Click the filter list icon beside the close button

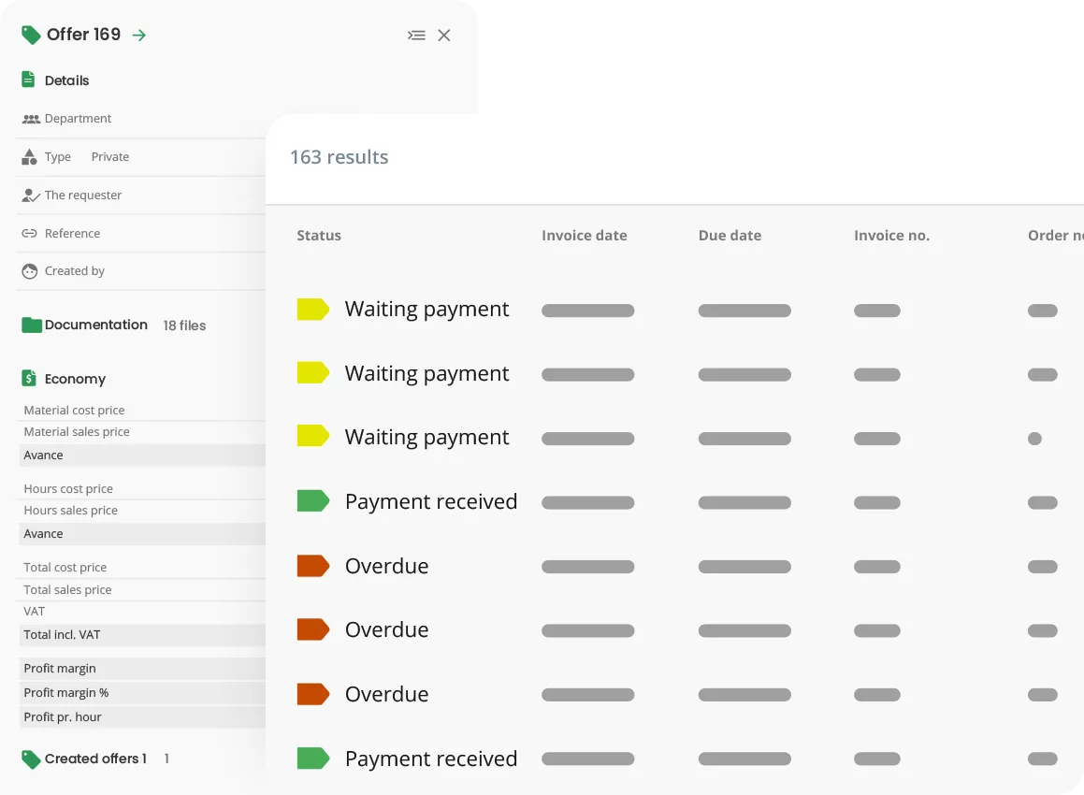[416, 35]
